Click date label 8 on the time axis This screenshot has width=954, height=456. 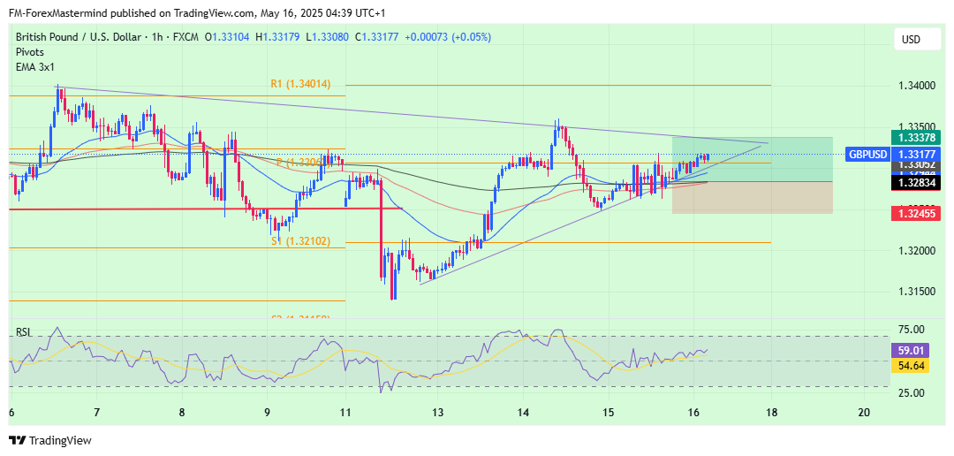pyautogui.click(x=182, y=413)
